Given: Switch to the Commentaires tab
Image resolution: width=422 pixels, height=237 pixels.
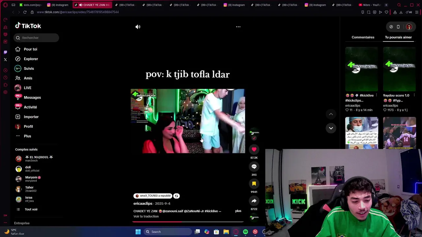Looking at the screenshot, I should [363, 37].
